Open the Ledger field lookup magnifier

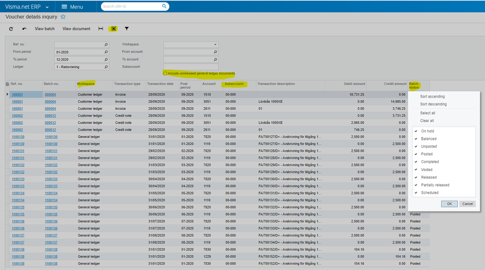tap(106, 67)
